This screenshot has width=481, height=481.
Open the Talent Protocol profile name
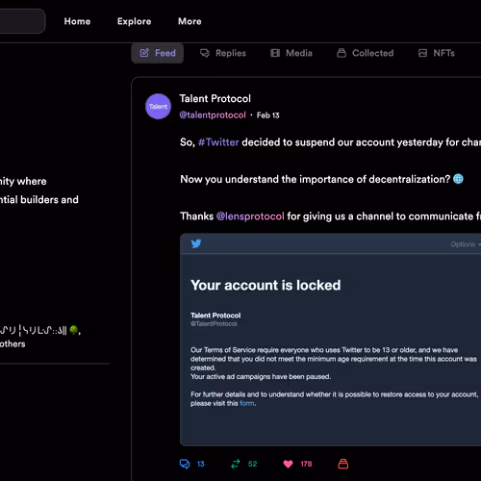pyautogui.click(x=215, y=98)
